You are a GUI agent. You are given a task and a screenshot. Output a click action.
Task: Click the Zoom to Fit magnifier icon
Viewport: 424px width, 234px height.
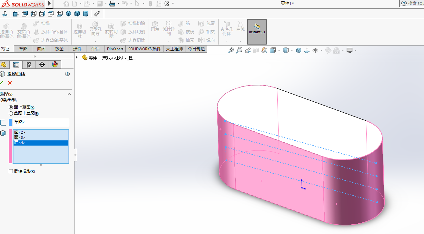[231, 50]
